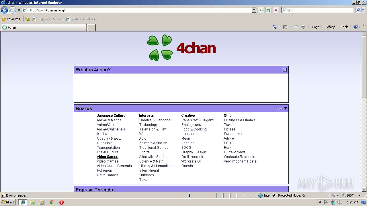
Task: Open the Science & Math board
Action: pyautogui.click(x=151, y=161)
